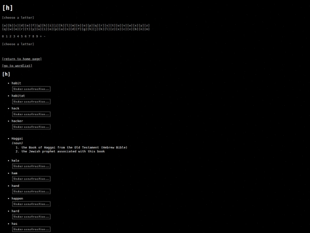Select digit 3 in the number row
This screenshot has height=233, width=310.
[x=14, y=36]
